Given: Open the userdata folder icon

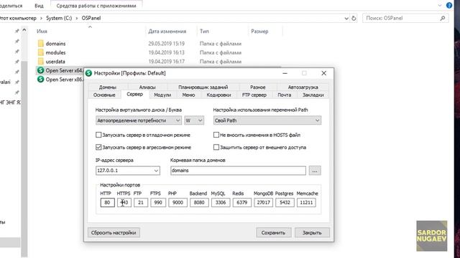Looking at the screenshot, I should click(x=41, y=62).
